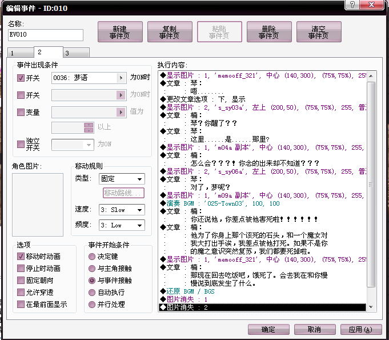This screenshot has height=340, width=389.
Task: Enable the 独立开关 condition checkbox
Action: coord(21,144)
